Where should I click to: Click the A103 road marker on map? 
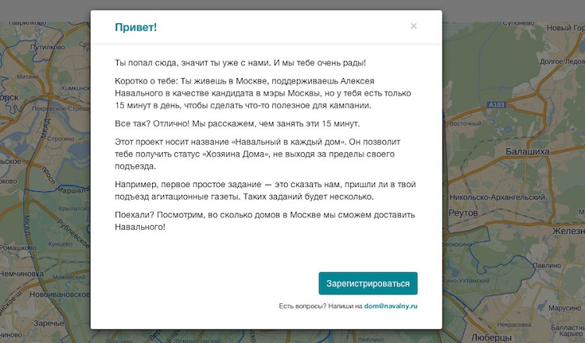[x=497, y=104]
